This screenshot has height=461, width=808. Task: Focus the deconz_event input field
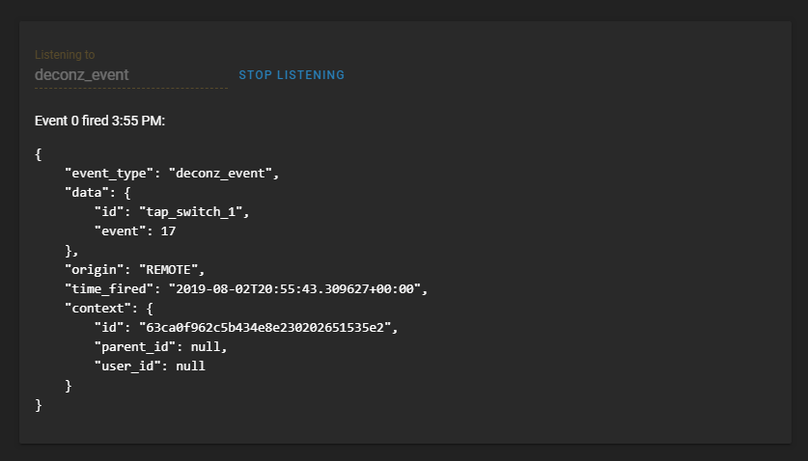click(131, 75)
